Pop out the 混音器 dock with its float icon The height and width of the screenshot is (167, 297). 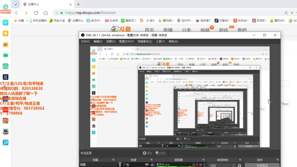pos(203,160)
